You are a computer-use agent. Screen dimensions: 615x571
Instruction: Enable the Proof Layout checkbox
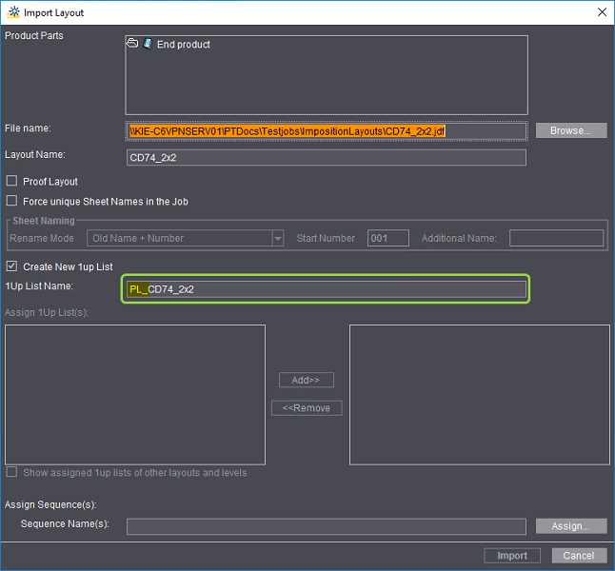(x=12, y=182)
